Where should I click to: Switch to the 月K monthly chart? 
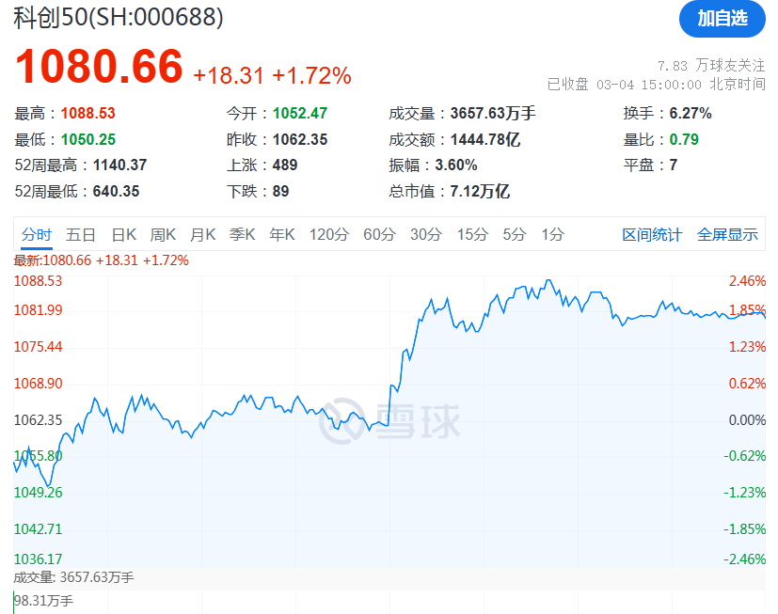pyautogui.click(x=203, y=235)
